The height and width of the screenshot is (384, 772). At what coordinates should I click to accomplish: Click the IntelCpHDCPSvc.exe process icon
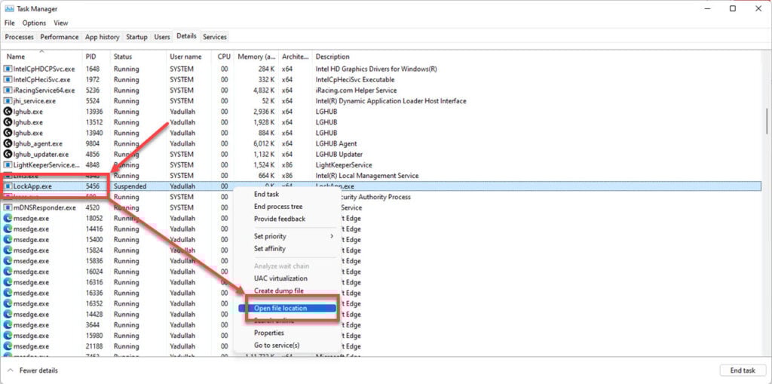point(8,69)
